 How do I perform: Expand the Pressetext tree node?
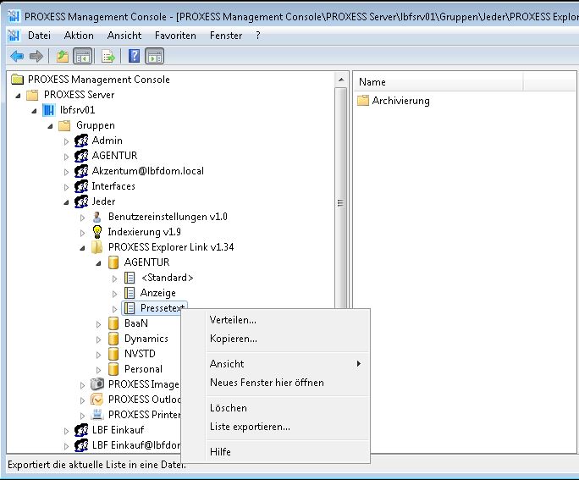114,309
